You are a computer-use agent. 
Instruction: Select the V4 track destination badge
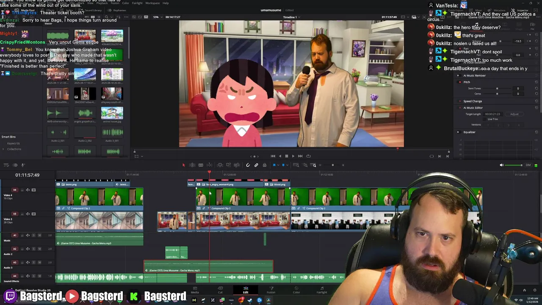[x=15, y=190]
